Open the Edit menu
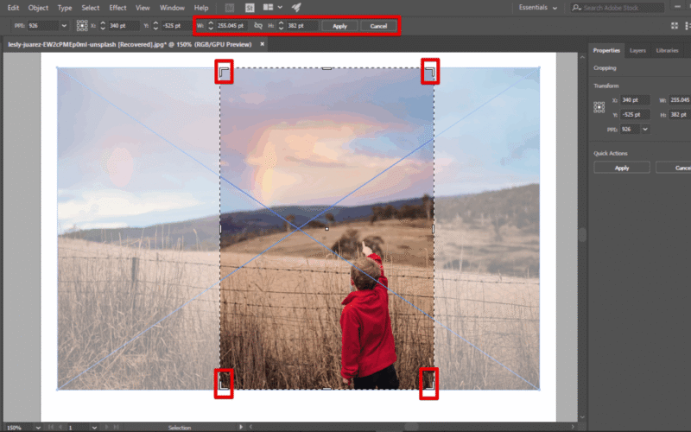Viewport: 691px width, 432px height. [x=13, y=8]
